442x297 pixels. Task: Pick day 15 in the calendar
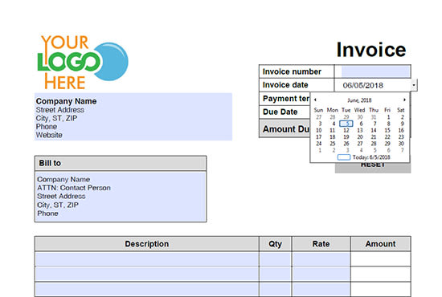pyautogui.click(x=387, y=130)
